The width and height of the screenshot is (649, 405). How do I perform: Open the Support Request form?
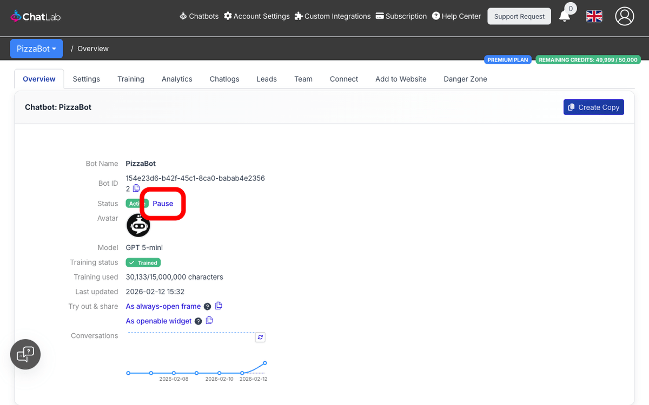[x=519, y=16]
